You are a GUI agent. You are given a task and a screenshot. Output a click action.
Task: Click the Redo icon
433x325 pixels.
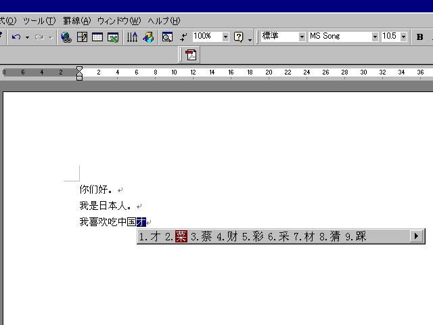tap(39, 37)
